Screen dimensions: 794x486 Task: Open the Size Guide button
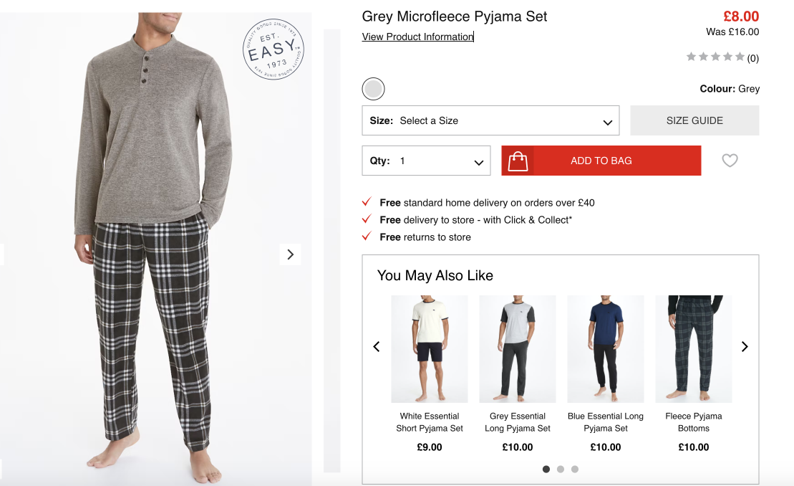point(694,120)
